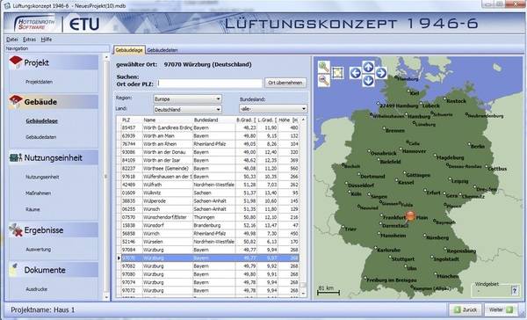
Task: Click the orange Würzburg location marker
Action: tap(410, 216)
